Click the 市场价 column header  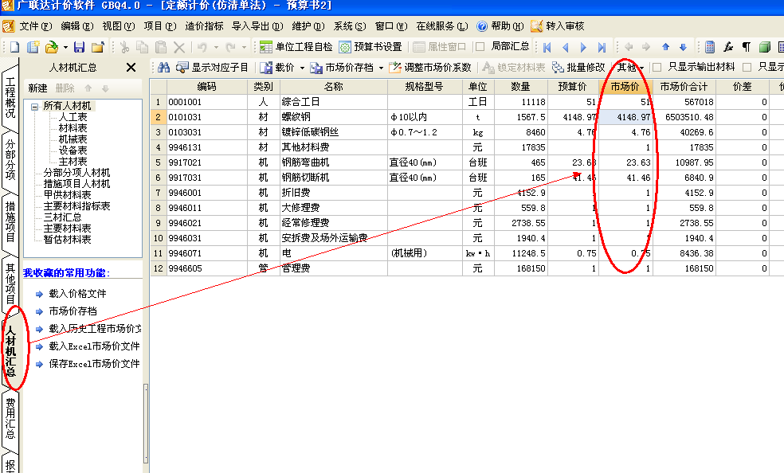[625, 87]
